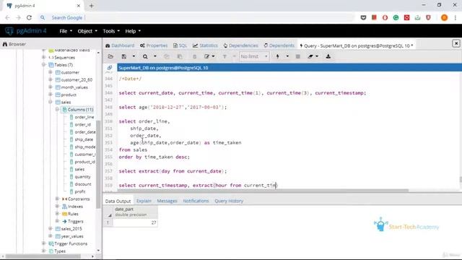Open the No limit rows dropdown
The image size is (462, 260).
click(x=254, y=56)
